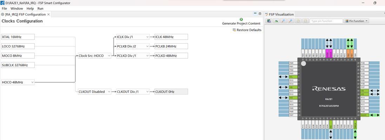Click the FSP Smart Configurator app icon in title bar
385x140 pixels.
point(3,3)
